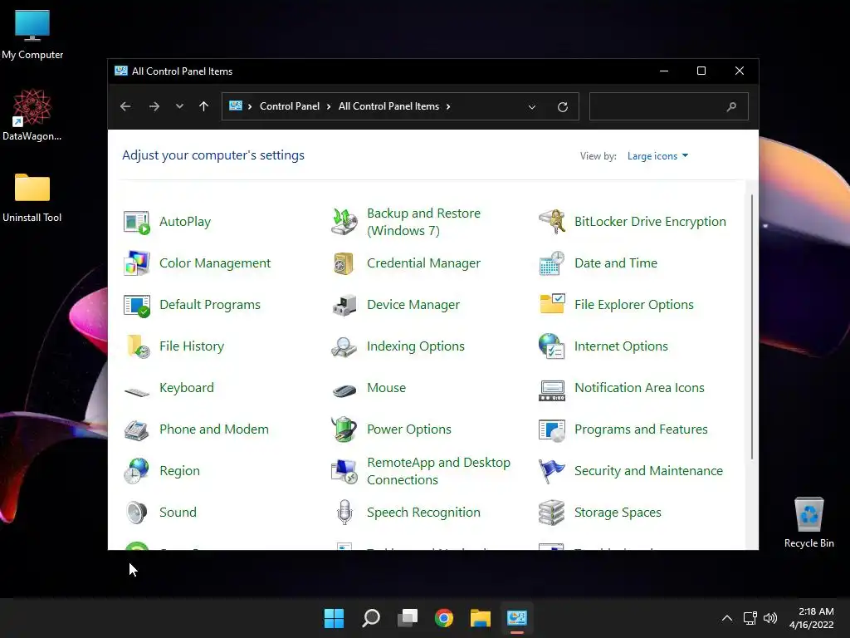This screenshot has width=850, height=638.
Task: Click All Control Panel Items breadcrumb
Action: pos(388,106)
